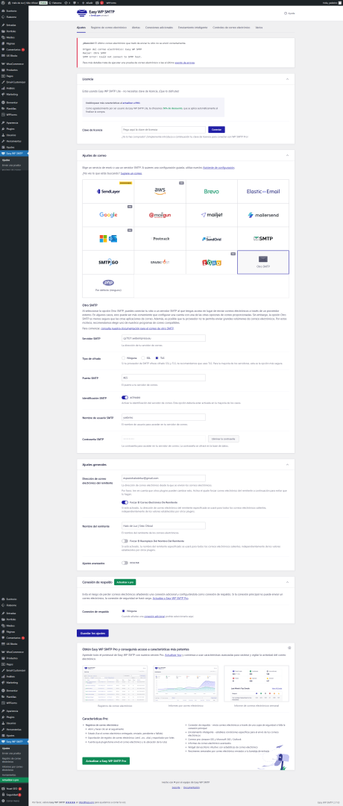Select the Mailjet mailer logo
The image size is (343, 806).
click(x=211, y=215)
